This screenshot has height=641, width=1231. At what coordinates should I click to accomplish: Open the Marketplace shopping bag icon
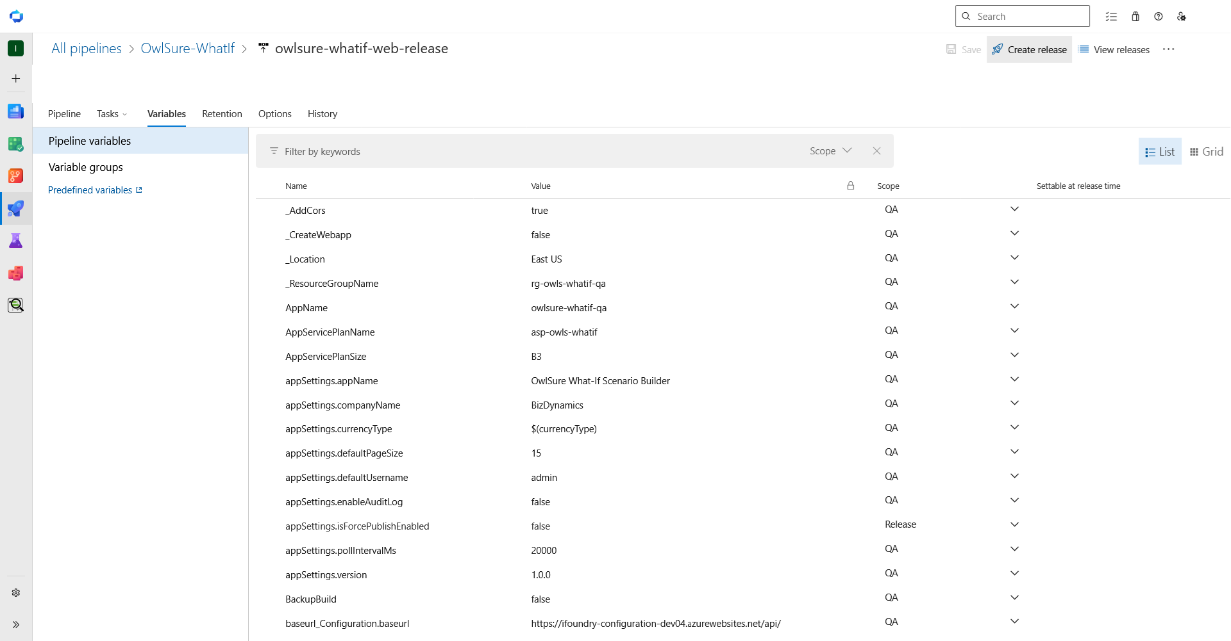tap(1135, 17)
